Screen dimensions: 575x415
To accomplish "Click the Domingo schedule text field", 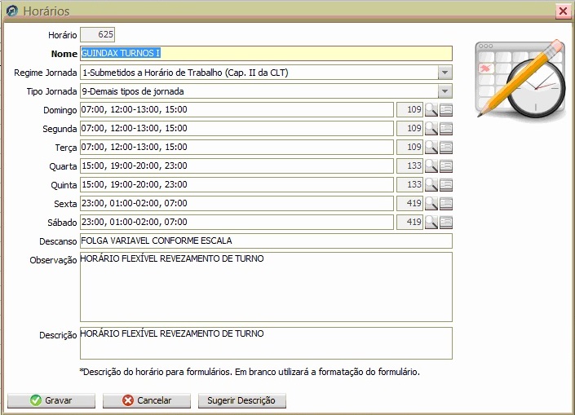I will 237,109.
